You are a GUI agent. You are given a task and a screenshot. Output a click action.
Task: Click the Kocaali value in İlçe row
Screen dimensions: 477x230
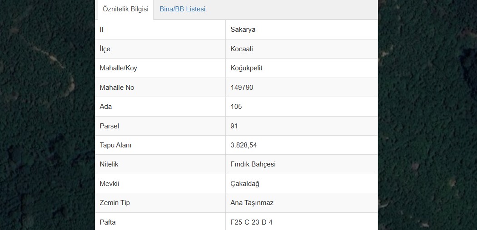[x=242, y=49]
